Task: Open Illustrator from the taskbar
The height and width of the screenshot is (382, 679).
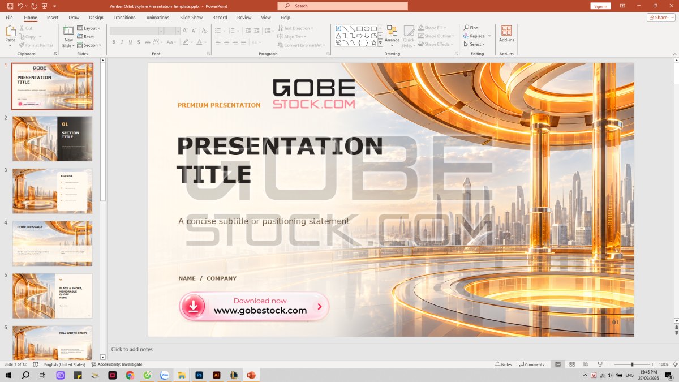Action: pos(216,375)
